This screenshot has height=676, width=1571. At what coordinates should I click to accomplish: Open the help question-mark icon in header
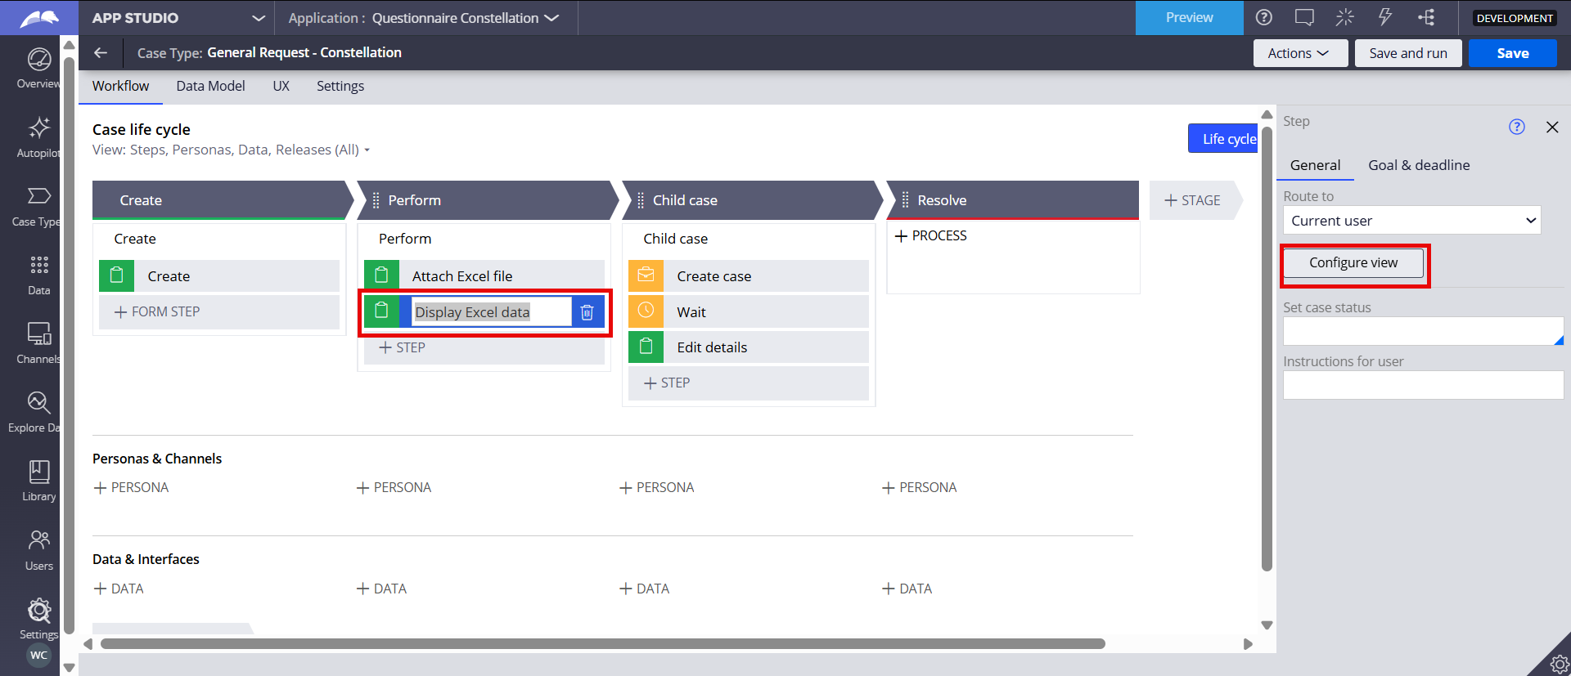pyautogui.click(x=1264, y=17)
